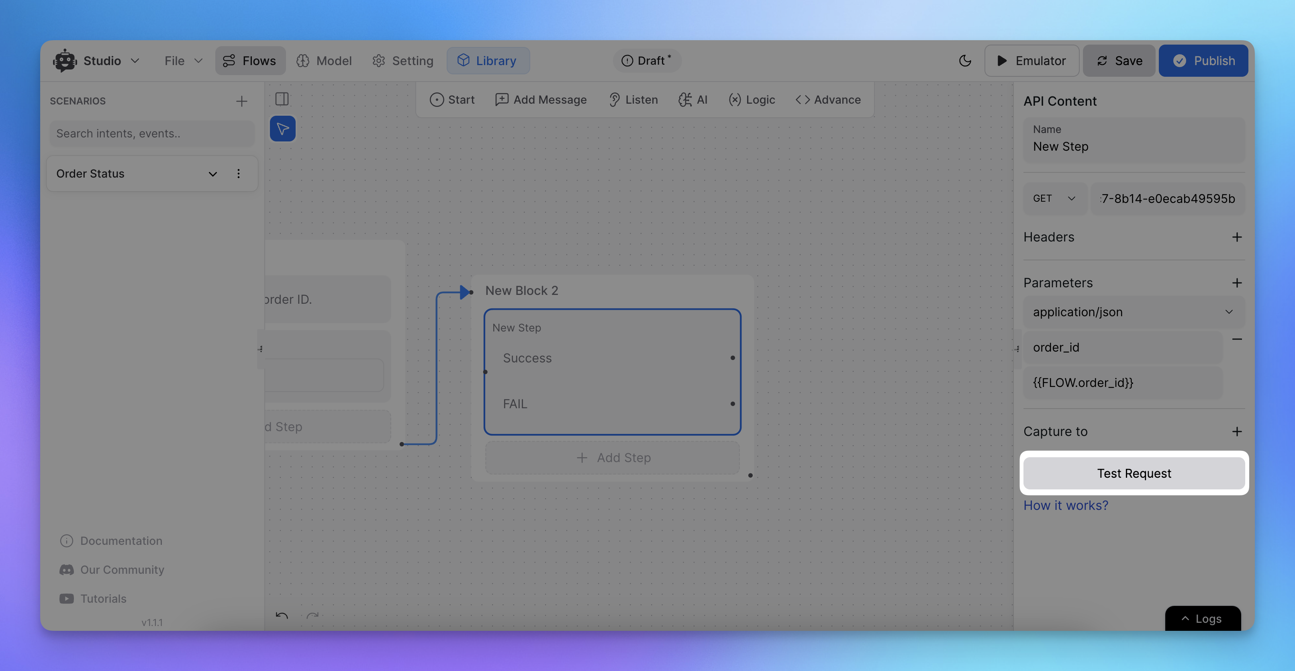This screenshot has height=671, width=1295.
Task: Open the Logic toolbar item
Action: 752,100
